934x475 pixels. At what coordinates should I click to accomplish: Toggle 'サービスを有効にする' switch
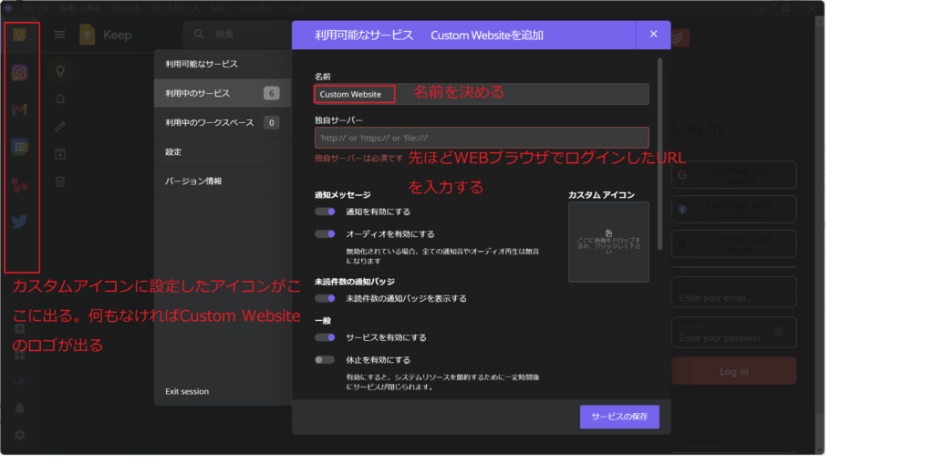(x=325, y=337)
